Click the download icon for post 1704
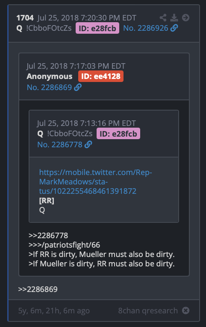206x327 pixels. click(x=174, y=18)
